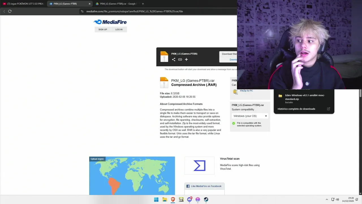The image size is (362, 204).
Task: Click the SIGN UP button
Action: [103, 29]
